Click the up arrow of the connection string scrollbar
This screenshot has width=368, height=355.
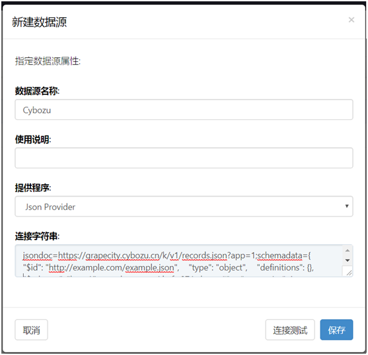(x=348, y=251)
